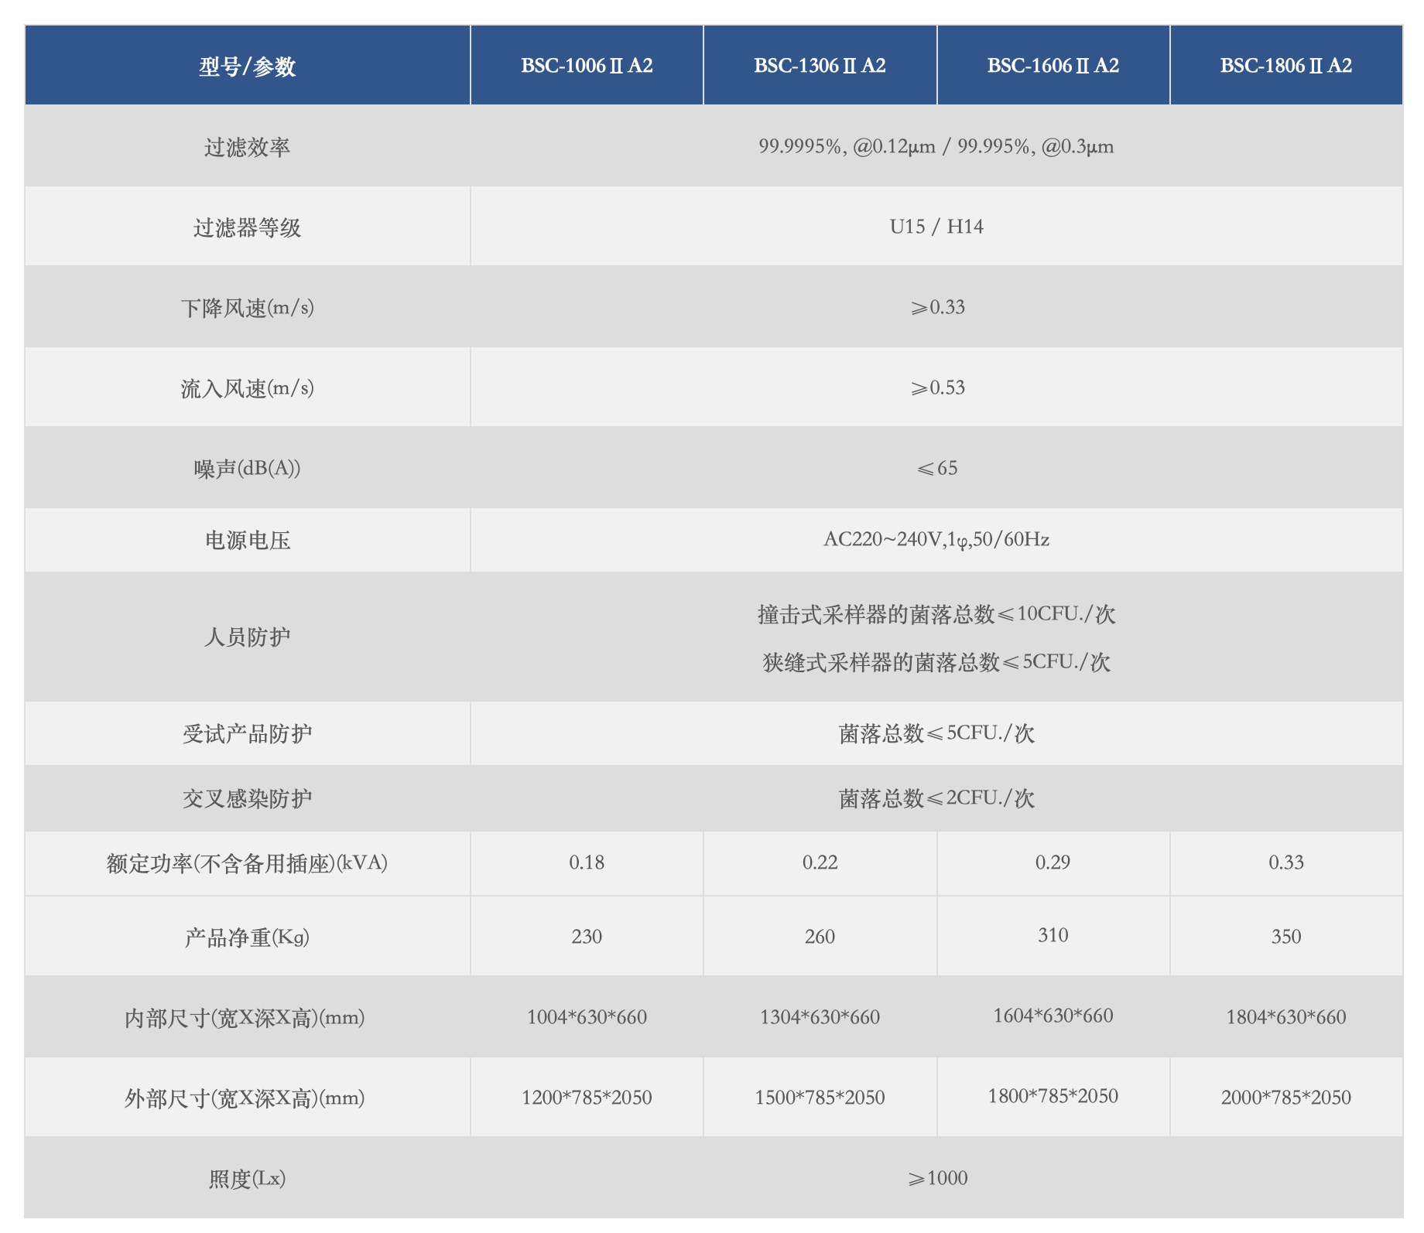Viewport: 1424px width, 1233px height.
Task: Click the 2000*785*2050 external dimension cell
Action: click(x=1285, y=1097)
